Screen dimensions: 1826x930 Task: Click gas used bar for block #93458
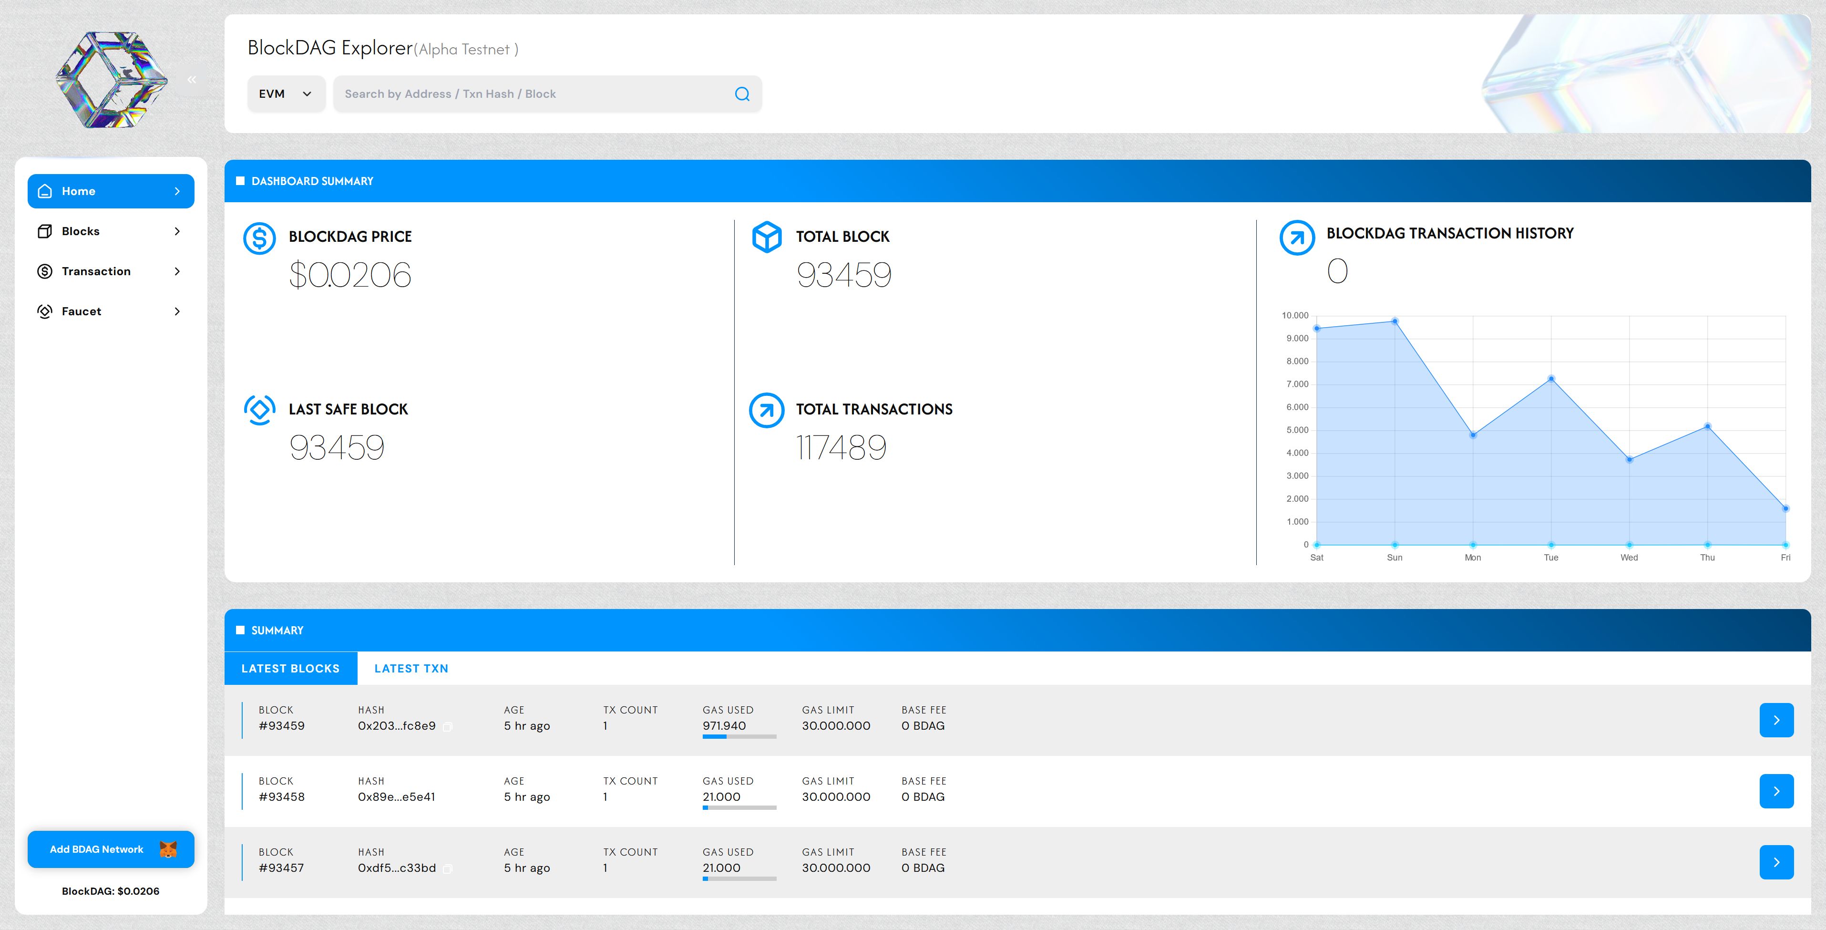pos(739,807)
